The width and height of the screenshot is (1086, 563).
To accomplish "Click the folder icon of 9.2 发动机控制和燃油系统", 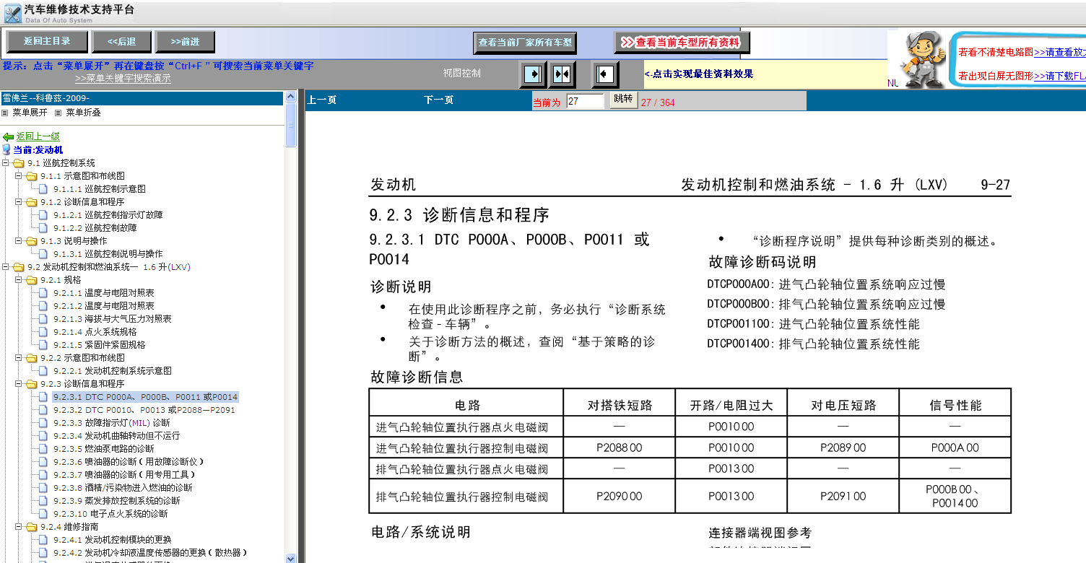I will (19, 267).
